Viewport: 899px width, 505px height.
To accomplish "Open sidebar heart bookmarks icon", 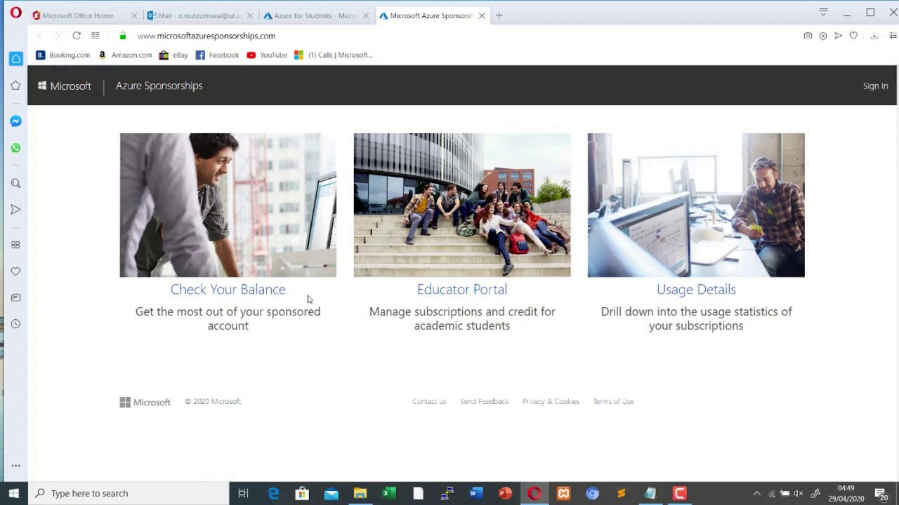I will coord(15,271).
